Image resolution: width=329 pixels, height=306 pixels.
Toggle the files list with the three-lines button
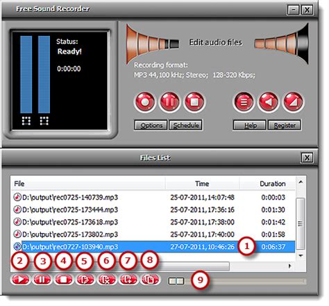[244, 102]
